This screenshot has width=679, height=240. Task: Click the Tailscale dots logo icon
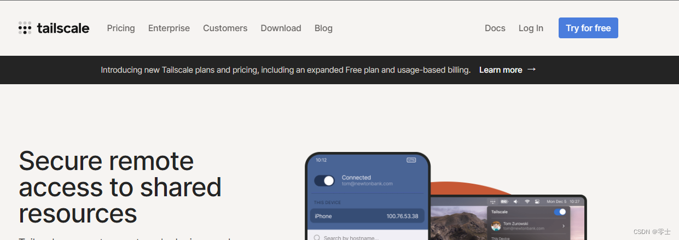(x=25, y=28)
